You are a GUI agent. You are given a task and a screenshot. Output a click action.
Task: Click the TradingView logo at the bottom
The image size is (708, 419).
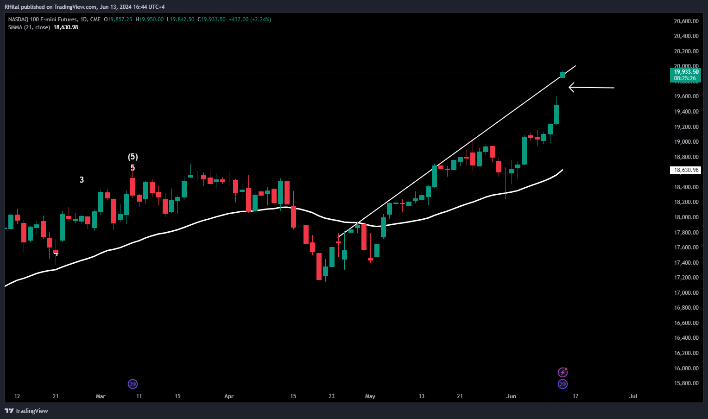click(26, 411)
